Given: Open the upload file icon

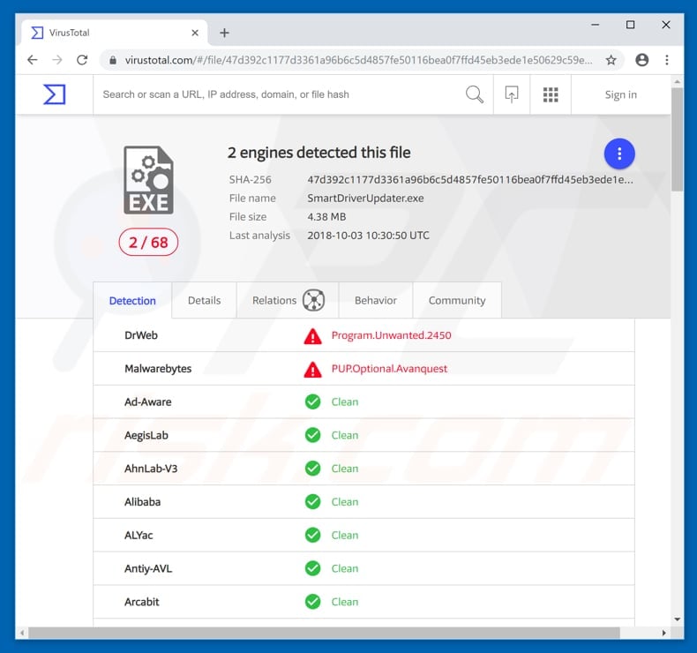Looking at the screenshot, I should 512,94.
